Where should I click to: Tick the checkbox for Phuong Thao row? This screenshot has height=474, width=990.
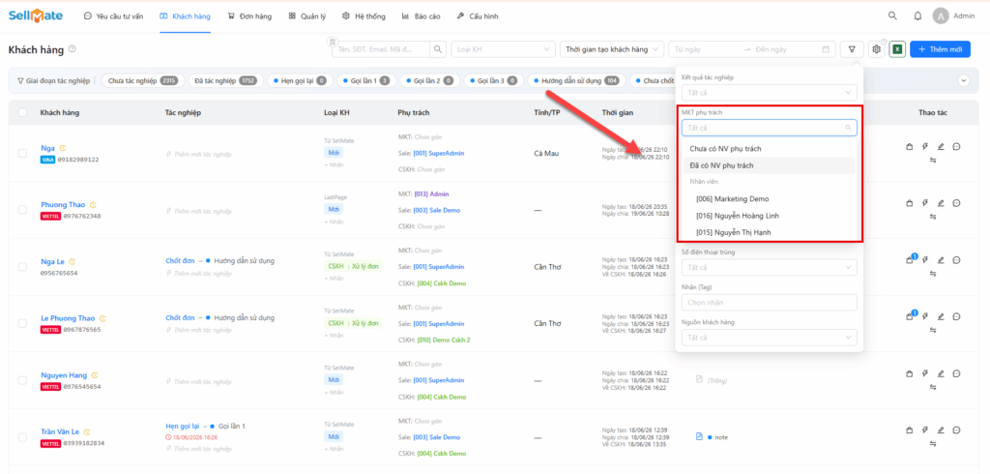coord(23,210)
